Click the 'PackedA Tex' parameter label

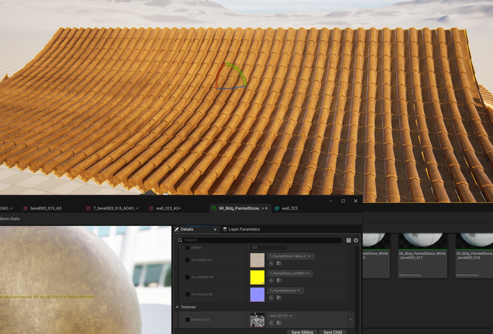200,320
